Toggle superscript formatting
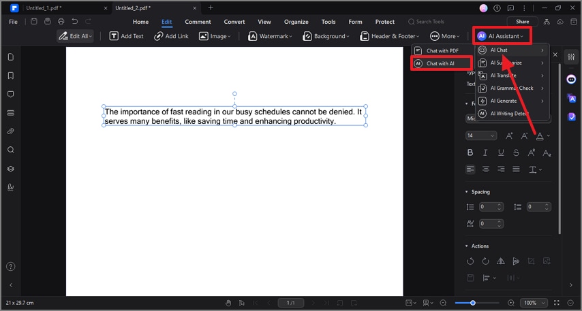 coord(532,152)
